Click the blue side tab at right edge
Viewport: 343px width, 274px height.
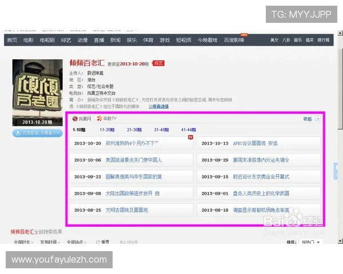coord(336,171)
